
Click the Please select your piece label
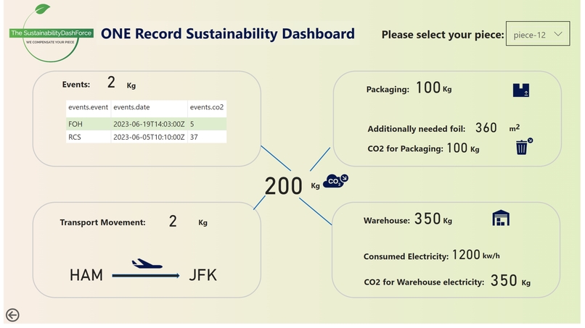coord(443,35)
